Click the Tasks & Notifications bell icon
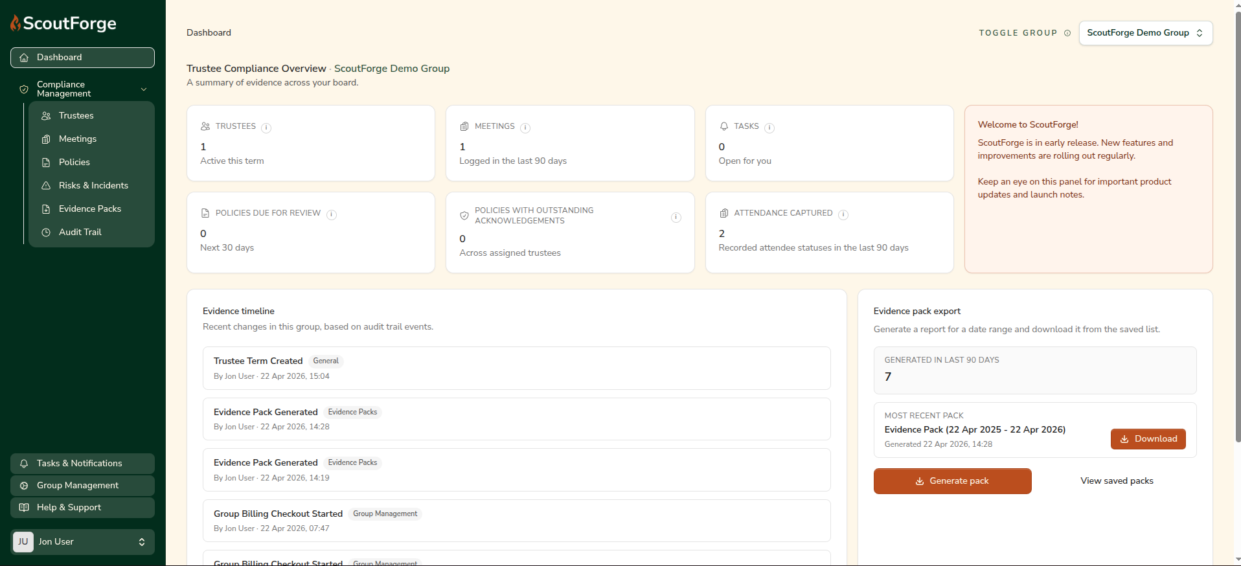This screenshot has width=1241, height=566. point(24,464)
